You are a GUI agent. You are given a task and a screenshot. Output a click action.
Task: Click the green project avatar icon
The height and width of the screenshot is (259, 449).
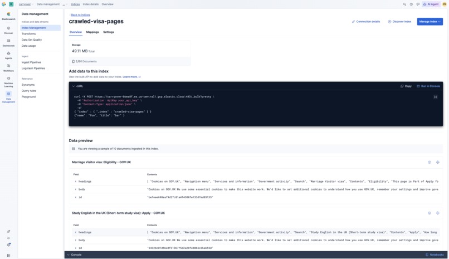click(x=11, y=4)
